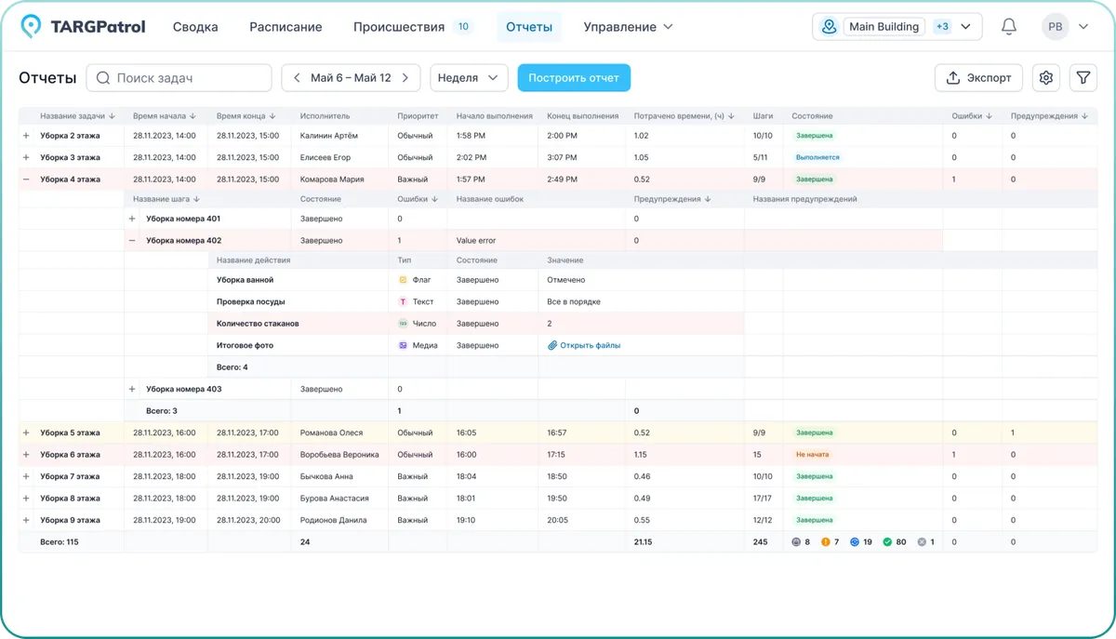Open the Неделя period dropdown
This screenshot has width=1116, height=639.
469,78
